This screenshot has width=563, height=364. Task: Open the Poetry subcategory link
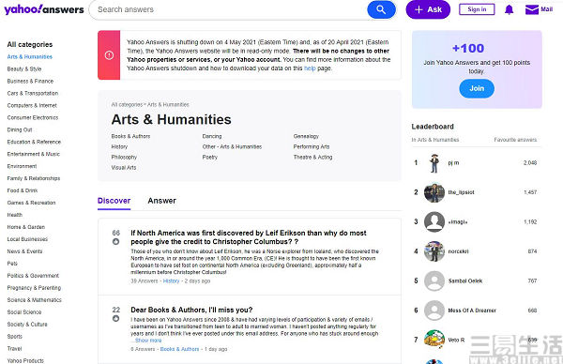pos(210,158)
